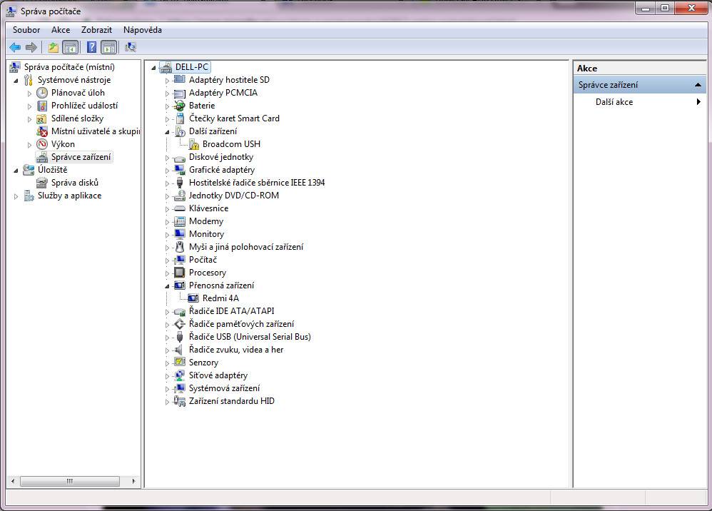
Task: Click the DELL-PC computer icon
Action: pos(166,67)
